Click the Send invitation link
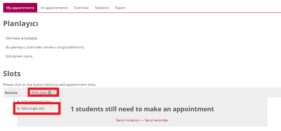The width and height of the screenshot is (281, 131). pyautogui.click(x=128, y=120)
